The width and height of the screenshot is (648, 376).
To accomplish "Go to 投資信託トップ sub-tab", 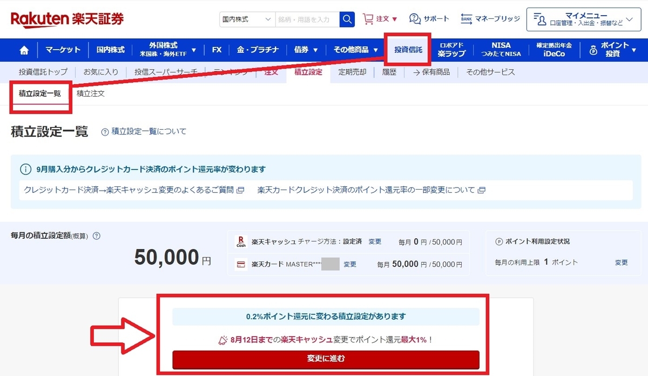I will point(43,72).
